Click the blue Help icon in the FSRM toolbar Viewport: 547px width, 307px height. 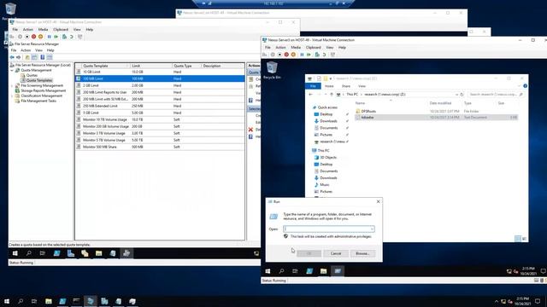tap(42, 57)
